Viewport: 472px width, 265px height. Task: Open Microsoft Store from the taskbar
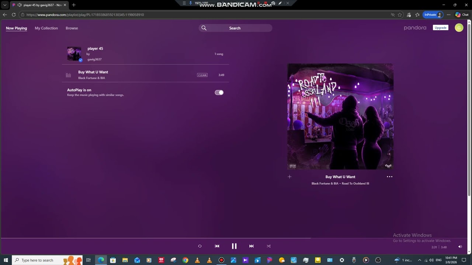click(113, 260)
